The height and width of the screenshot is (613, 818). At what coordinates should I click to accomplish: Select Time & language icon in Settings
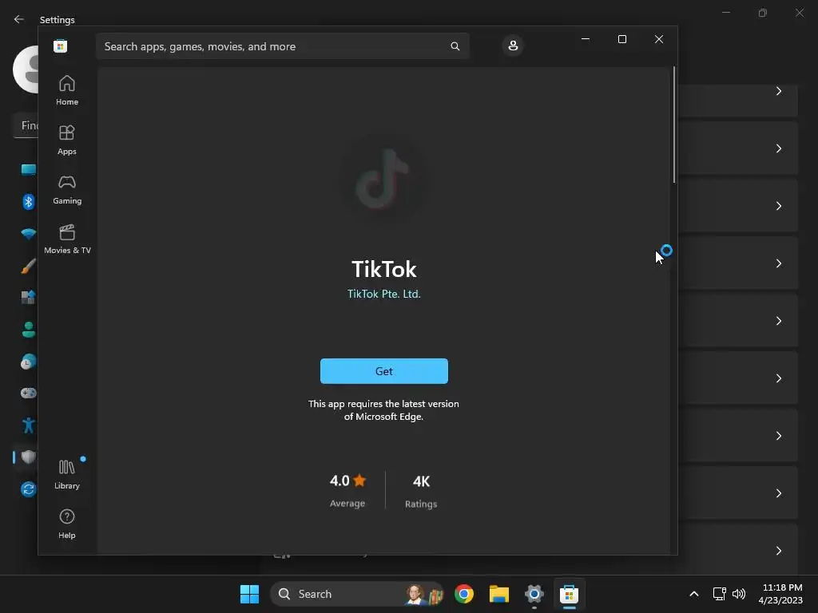click(28, 362)
